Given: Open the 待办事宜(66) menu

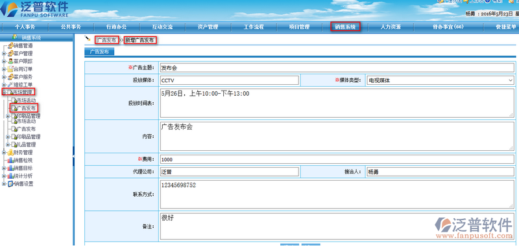Looking at the screenshot, I should (448, 27).
